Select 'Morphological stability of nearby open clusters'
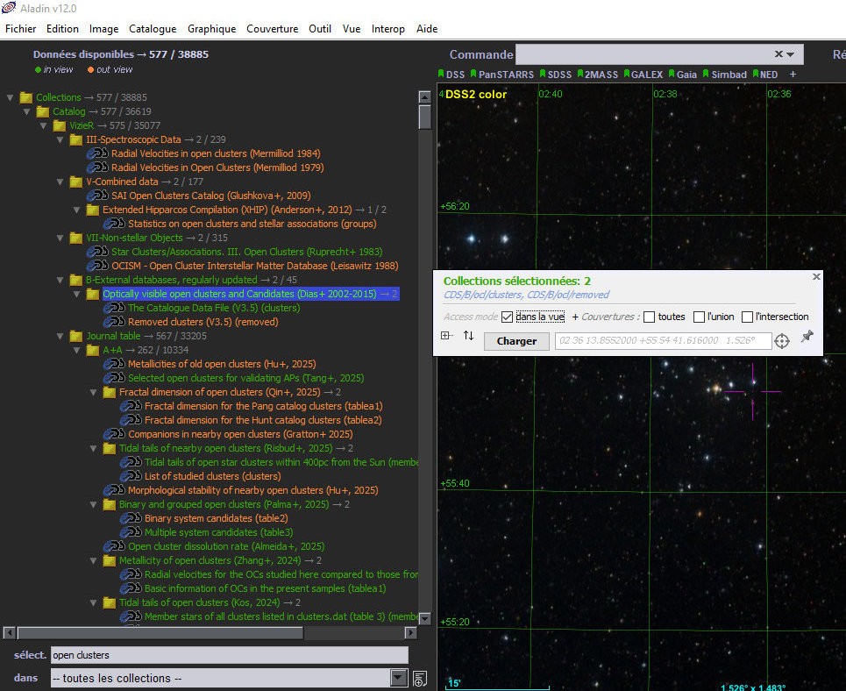Screen dimensions: 846x691 253,490
